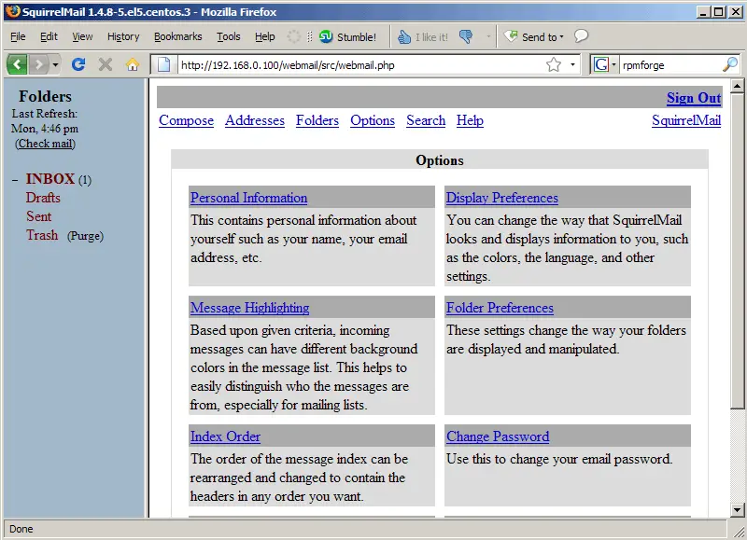Open the Change Password link
747x540 pixels.
498,436
